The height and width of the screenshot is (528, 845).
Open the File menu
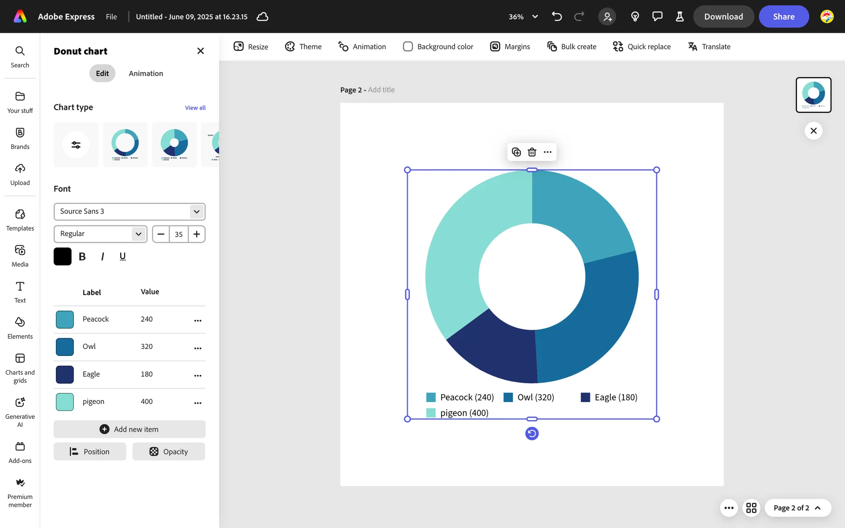111,17
